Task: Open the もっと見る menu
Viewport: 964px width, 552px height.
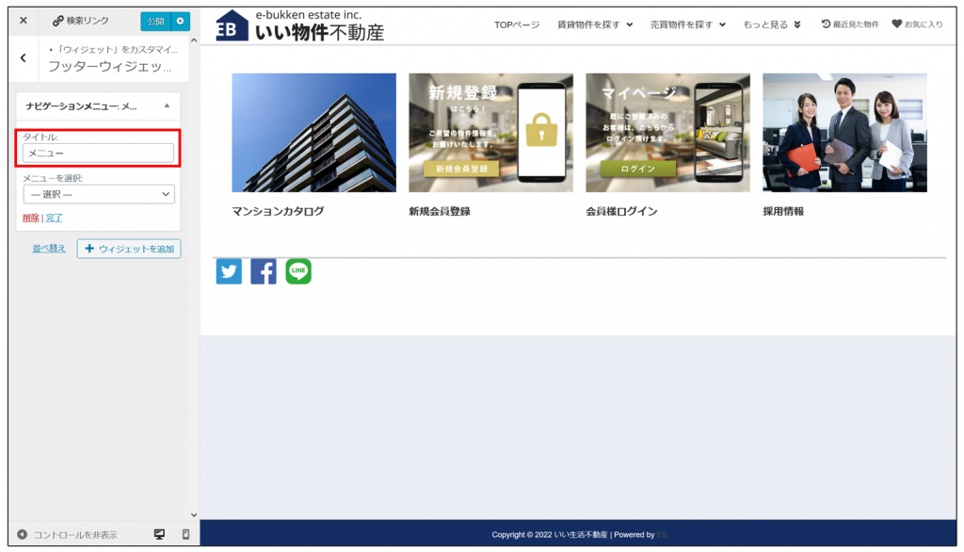Action: click(x=772, y=24)
